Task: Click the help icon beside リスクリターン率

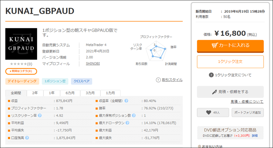Action: click(x=40, y=115)
